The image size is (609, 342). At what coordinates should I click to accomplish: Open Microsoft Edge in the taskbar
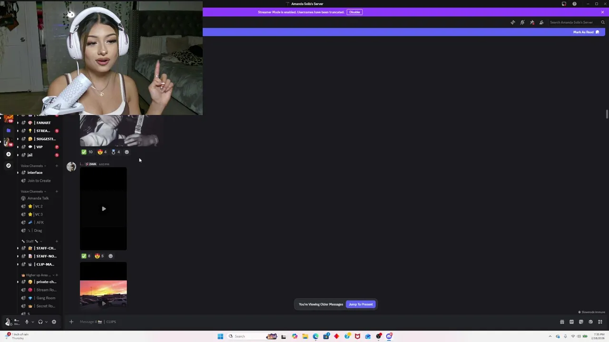tap(315, 336)
